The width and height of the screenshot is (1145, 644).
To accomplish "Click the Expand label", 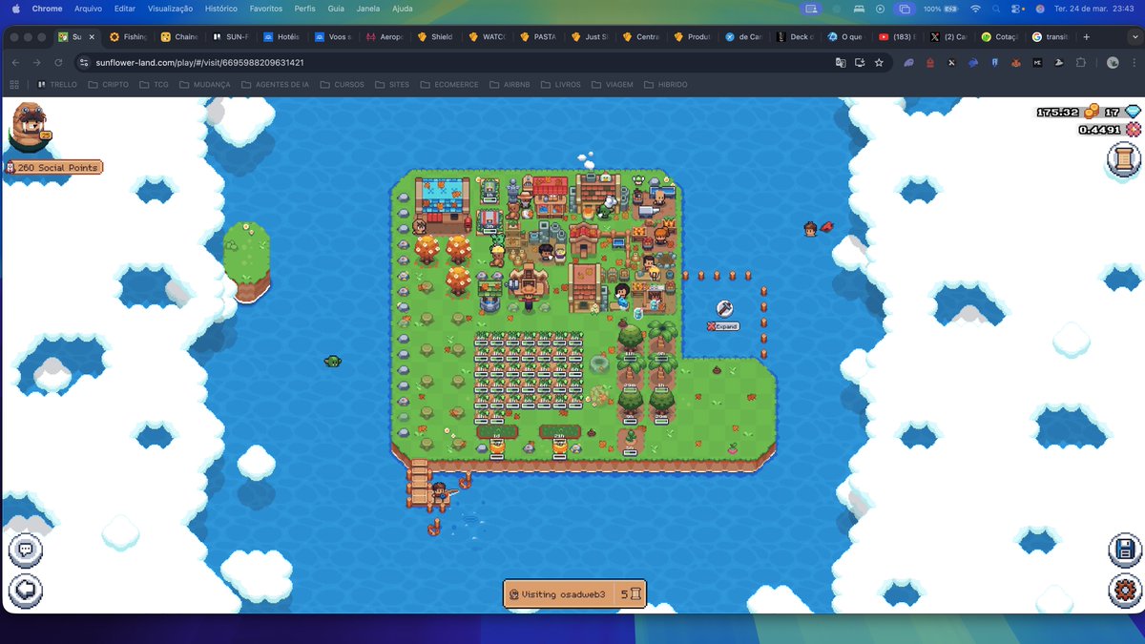I will [723, 326].
